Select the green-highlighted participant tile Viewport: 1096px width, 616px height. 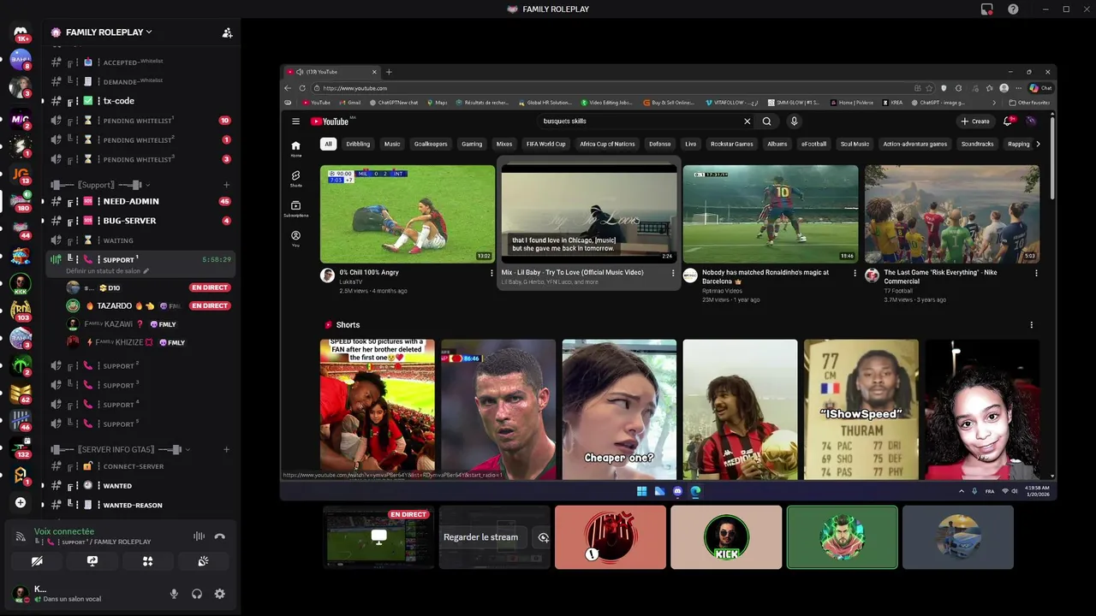[x=842, y=537]
